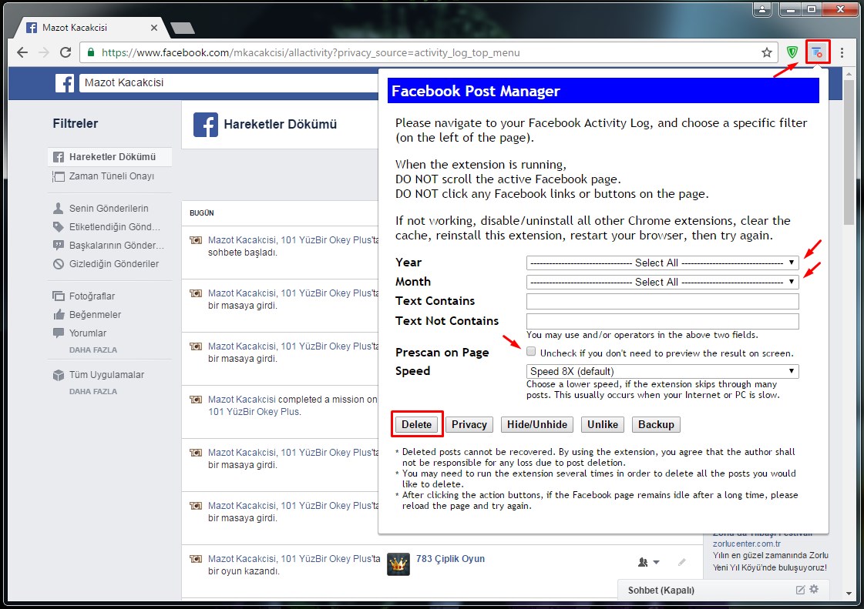Go back with the browser back arrow
Image resolution: width=864 pixels, height=609 pixels.
[x=22, y=53]
